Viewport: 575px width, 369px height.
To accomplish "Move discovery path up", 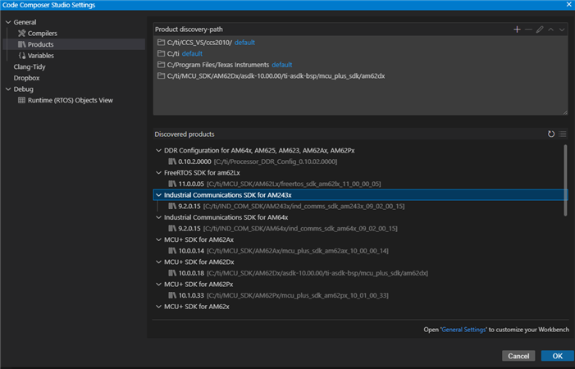I will tap(550, 30).
